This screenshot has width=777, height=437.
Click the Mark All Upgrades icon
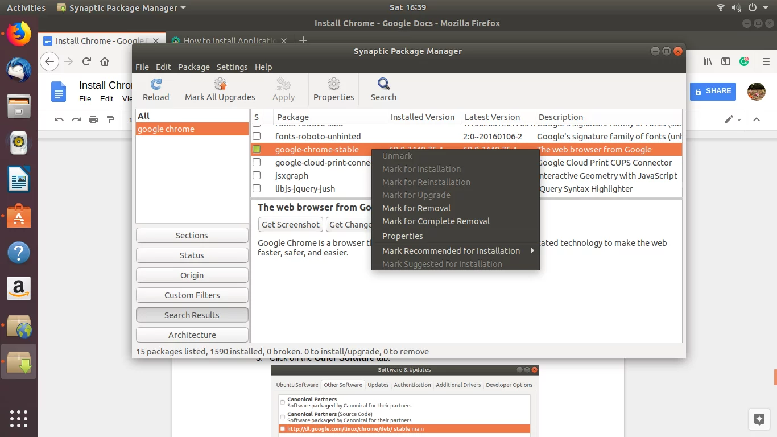pyautogui.click(x=220, y=85)
